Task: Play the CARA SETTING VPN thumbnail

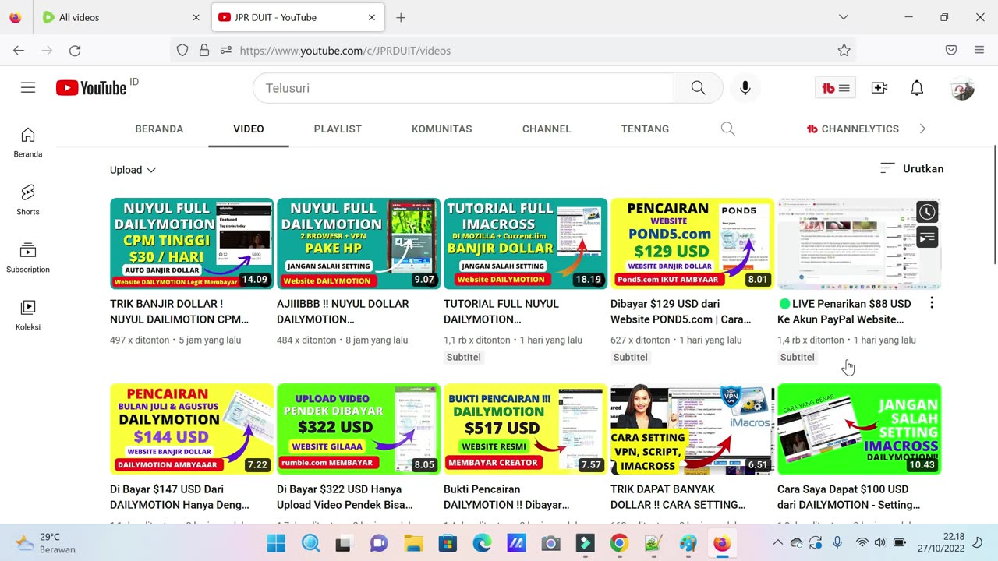Action: point(692,429)
